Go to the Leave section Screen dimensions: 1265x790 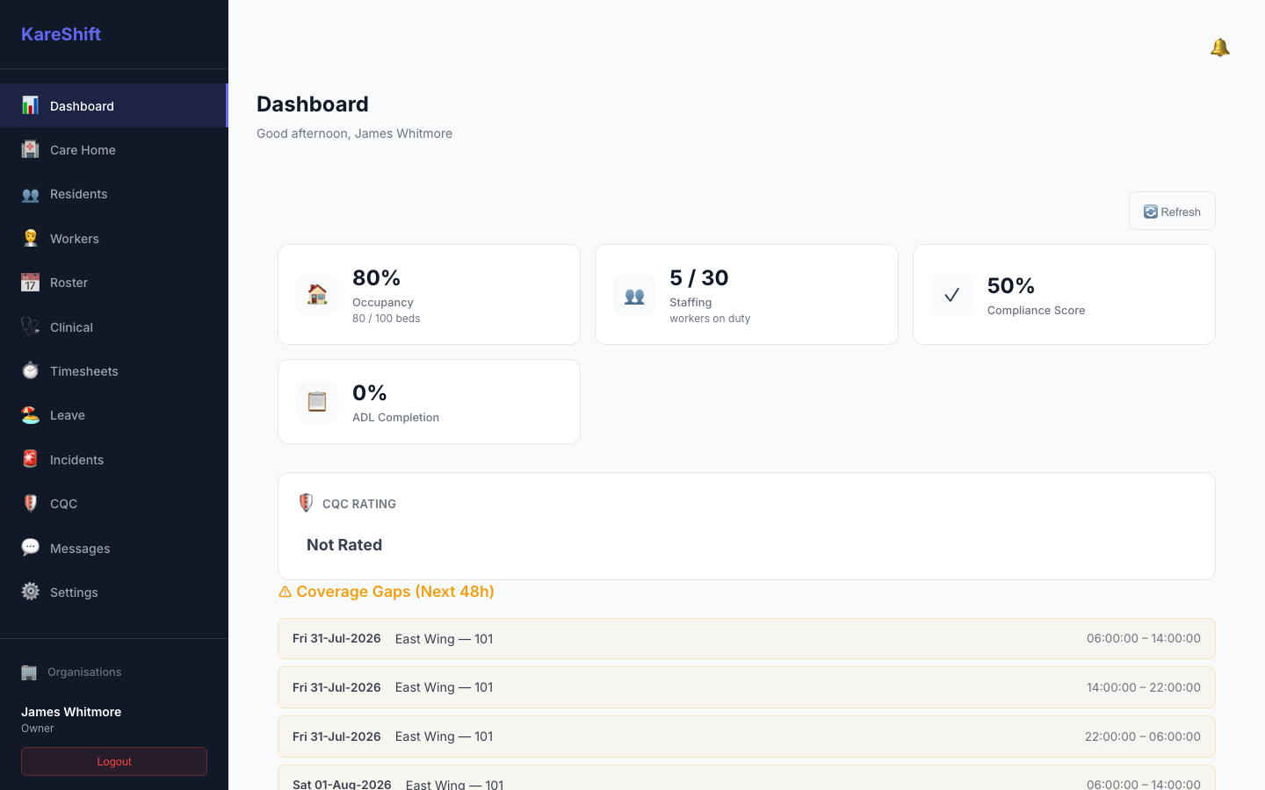(114, 415)
